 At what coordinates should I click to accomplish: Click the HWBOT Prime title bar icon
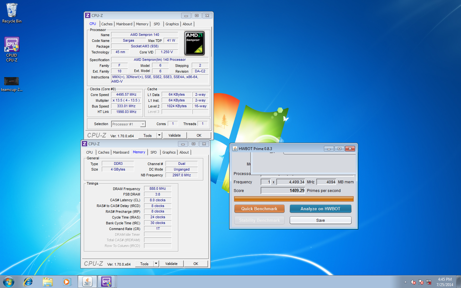pyautogui.click(x=235, y=148)
